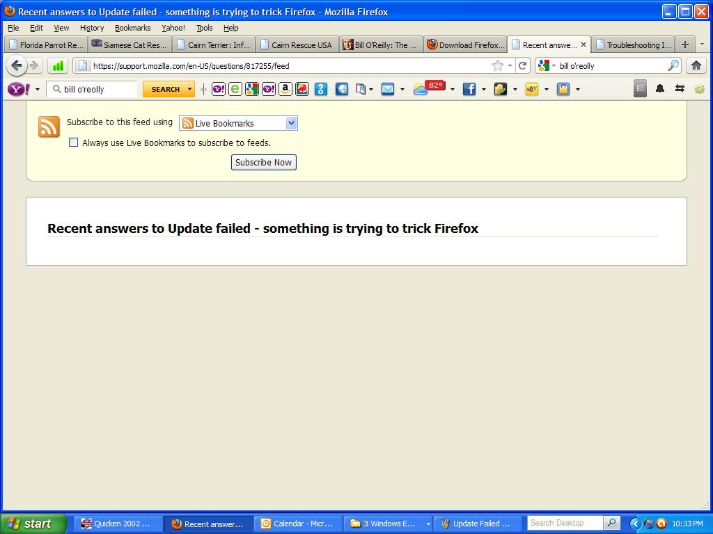Expand the Facebook dropdown arrow

(x=483, y=90)
